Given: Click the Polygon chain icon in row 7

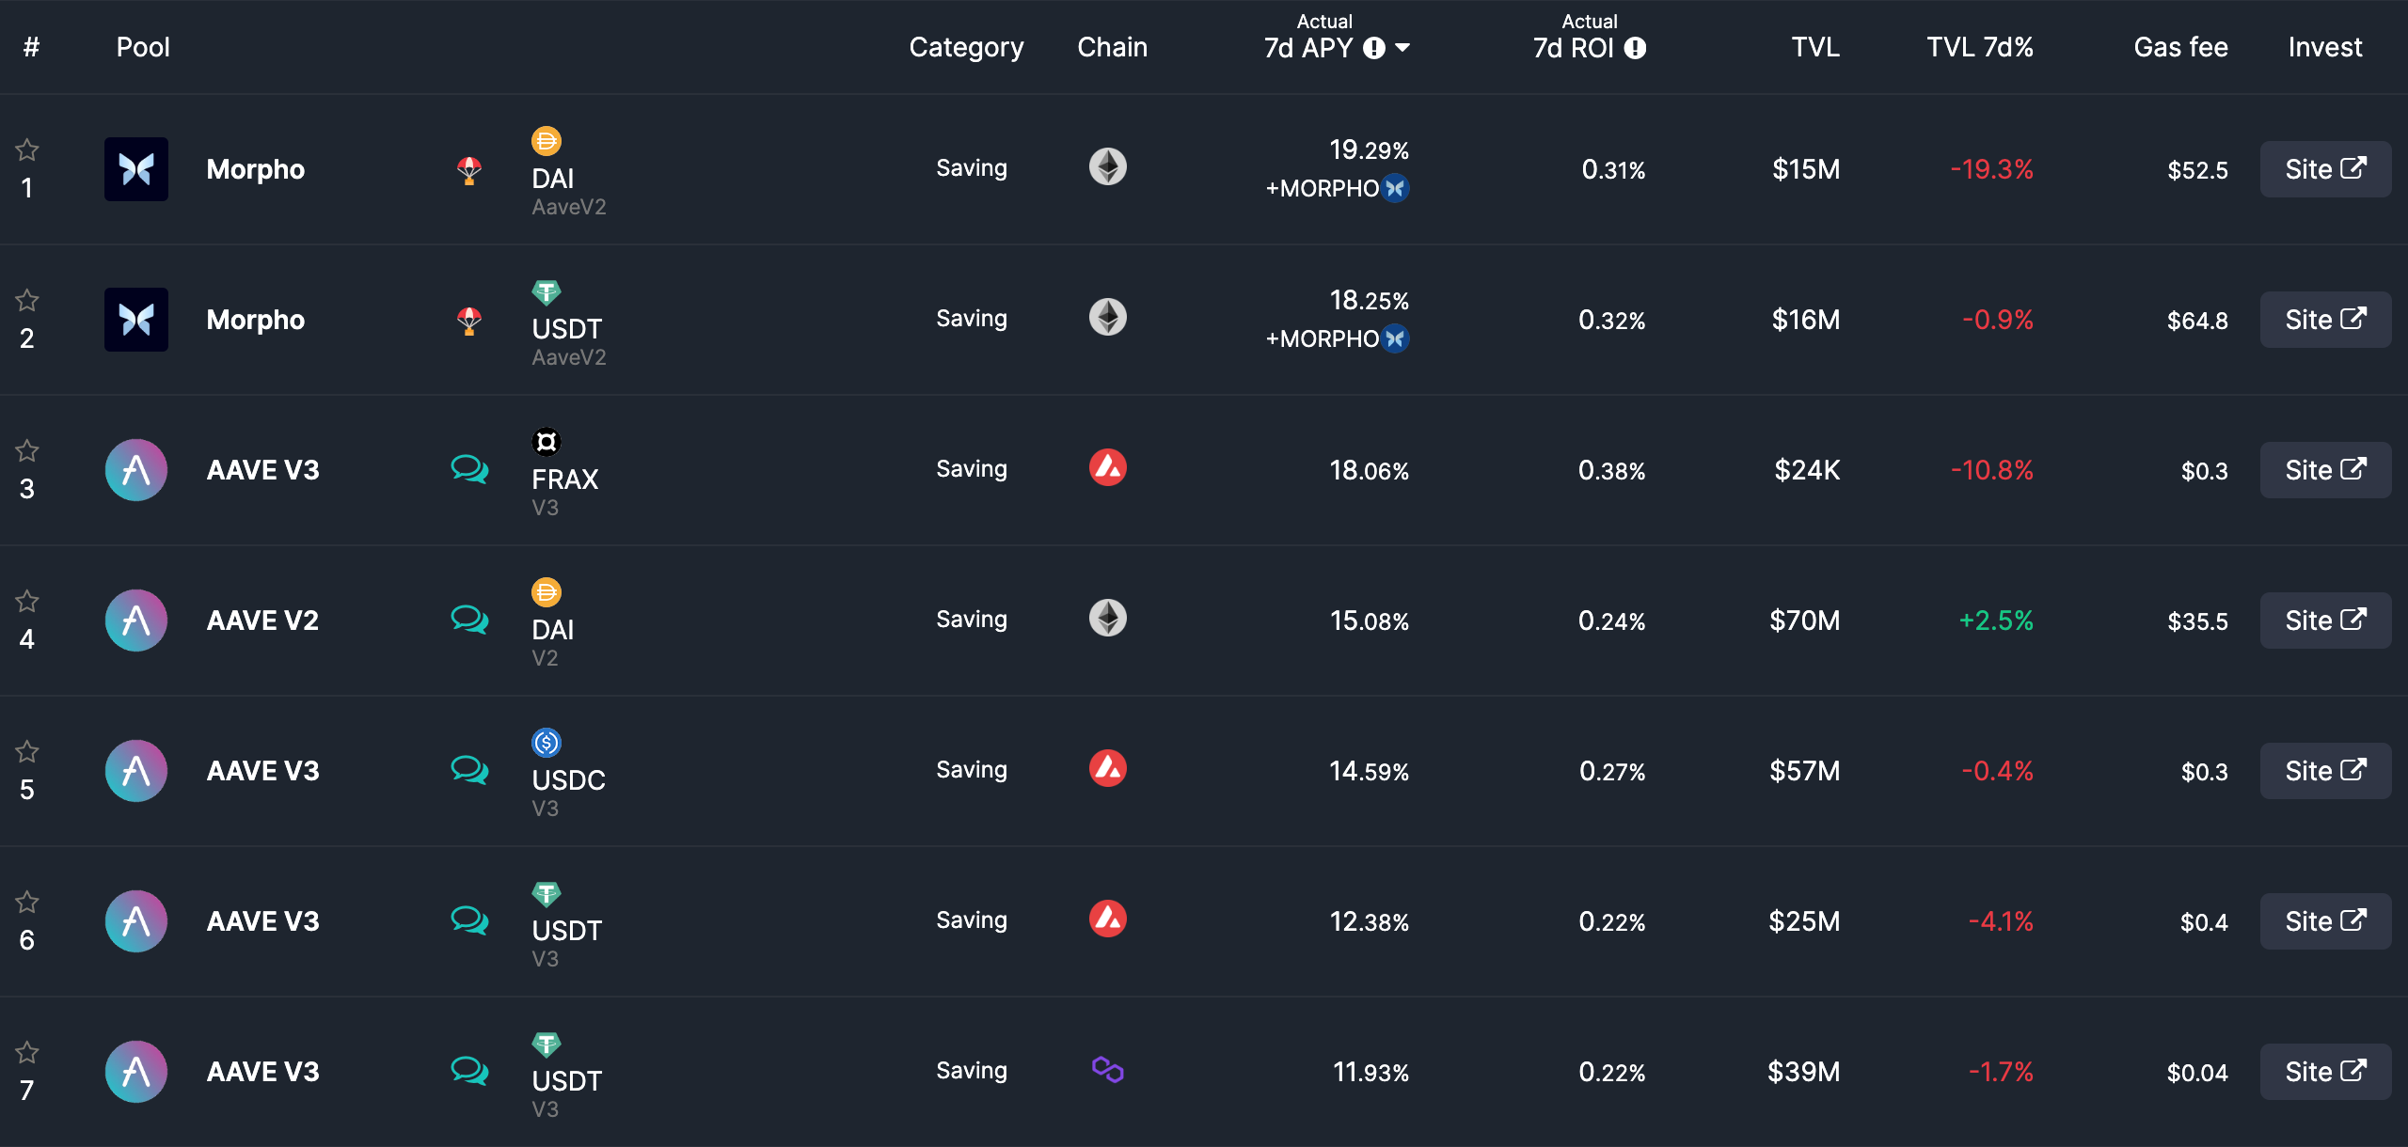Looking at the screenshot, I should 1108,1070.
